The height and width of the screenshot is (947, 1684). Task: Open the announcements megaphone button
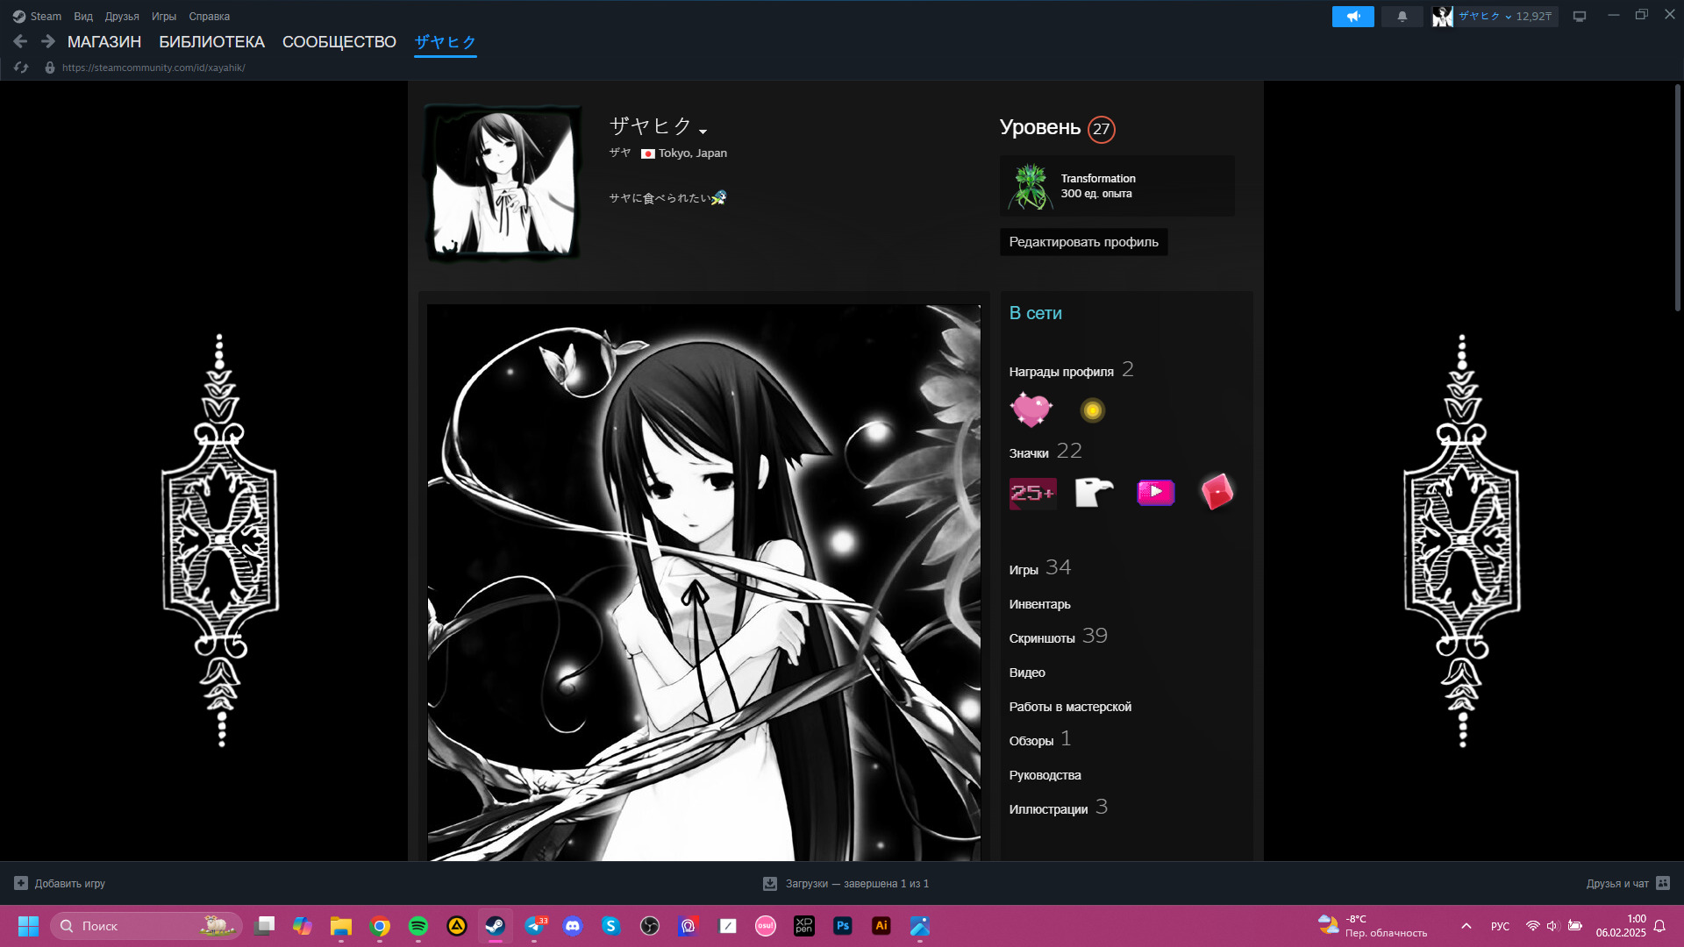click(x=1352, y=17)
